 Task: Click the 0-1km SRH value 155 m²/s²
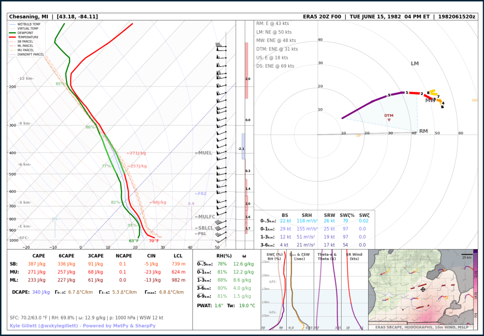(306, 229)
